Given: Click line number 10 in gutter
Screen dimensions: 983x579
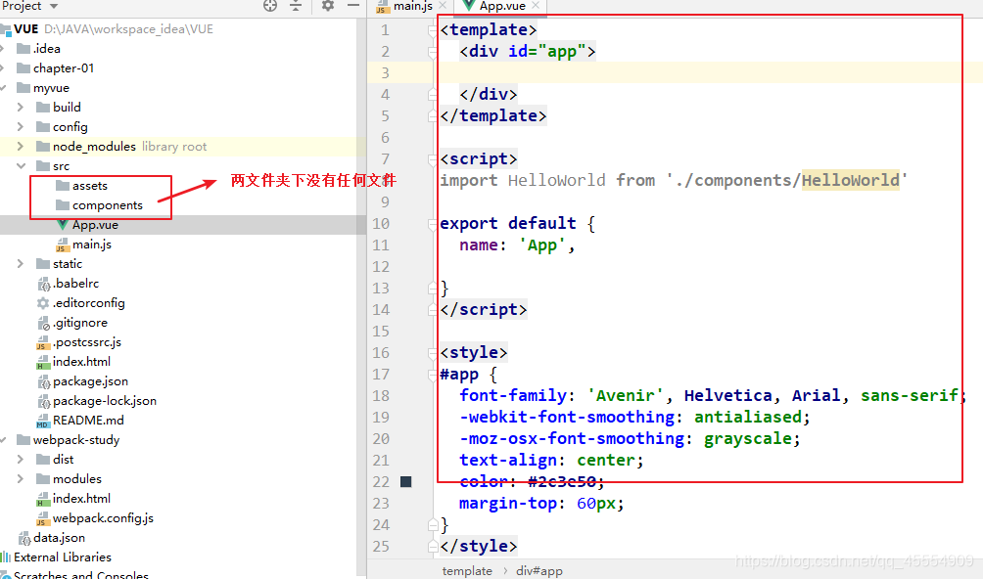Looking at the screenshot, I should pos(381,223).
